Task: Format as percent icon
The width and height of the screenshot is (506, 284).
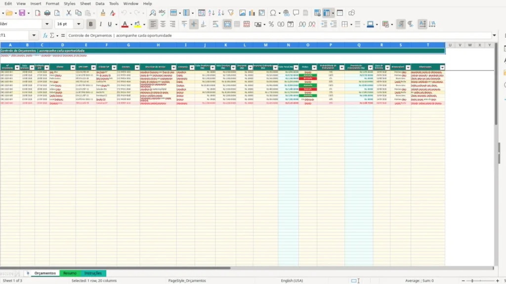Action: (x=271, y=24)
